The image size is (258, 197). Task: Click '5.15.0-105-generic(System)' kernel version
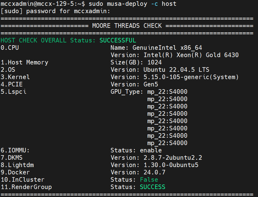(191, 77)
